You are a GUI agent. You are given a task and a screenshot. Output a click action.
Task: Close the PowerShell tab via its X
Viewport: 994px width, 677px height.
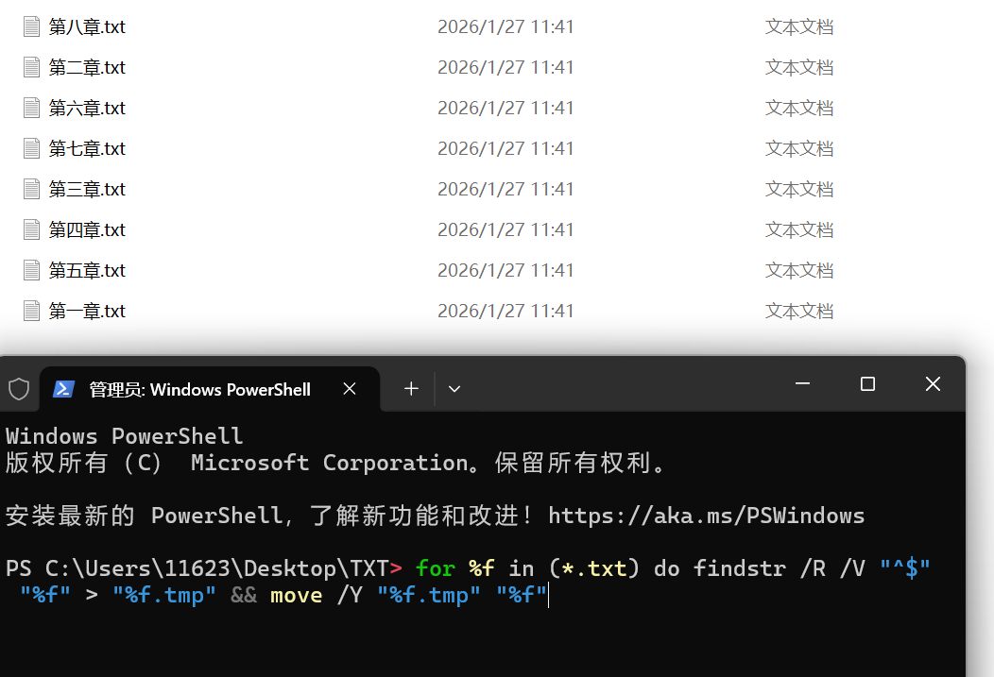point(349,388)
